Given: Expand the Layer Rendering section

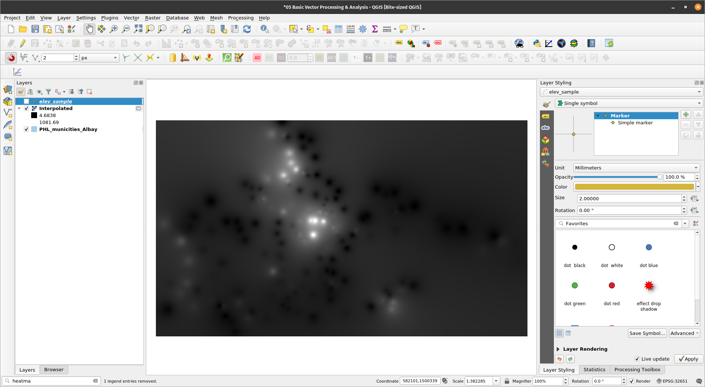Looking at the screenshot, I should coord(558,349).
